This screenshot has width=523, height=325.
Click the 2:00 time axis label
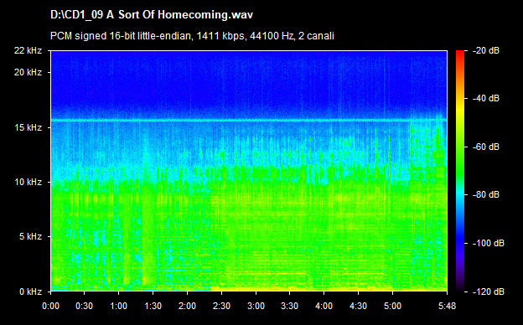187,306
